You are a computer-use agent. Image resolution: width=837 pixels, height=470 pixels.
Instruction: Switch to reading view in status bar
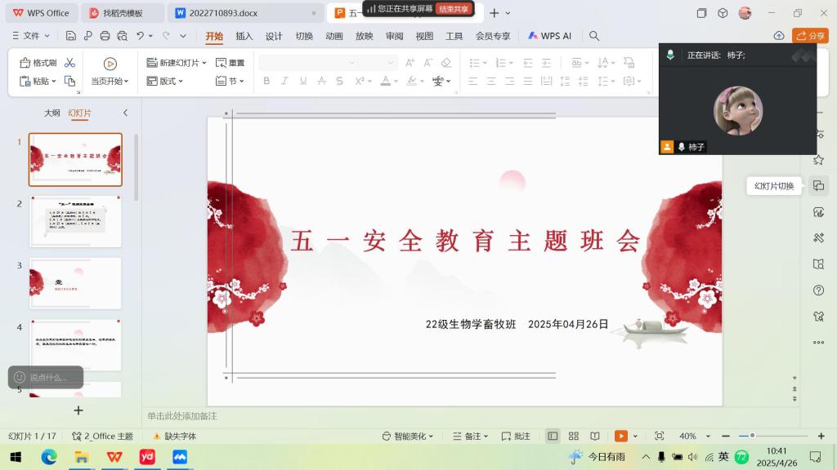pos(595,437)
